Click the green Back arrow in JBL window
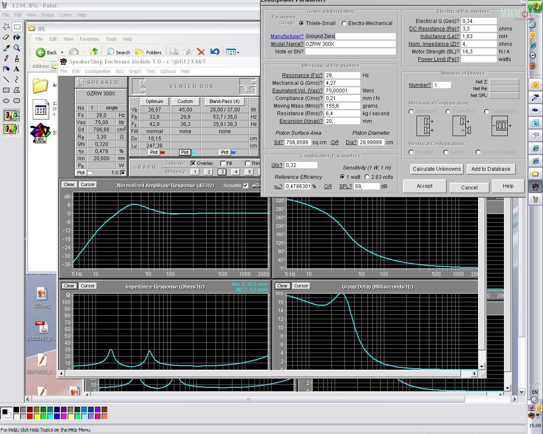The image size is (543, 434). (41, 52)
